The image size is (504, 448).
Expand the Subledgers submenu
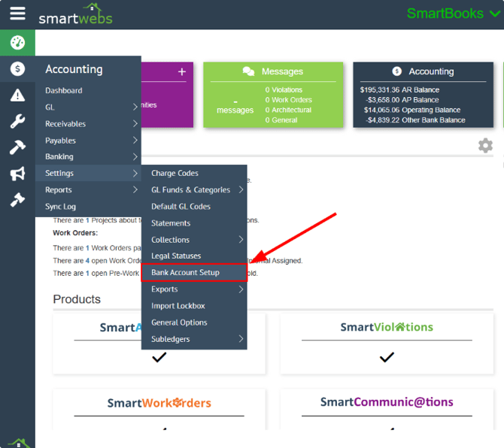pyautogui.click(x=241, y=339)
